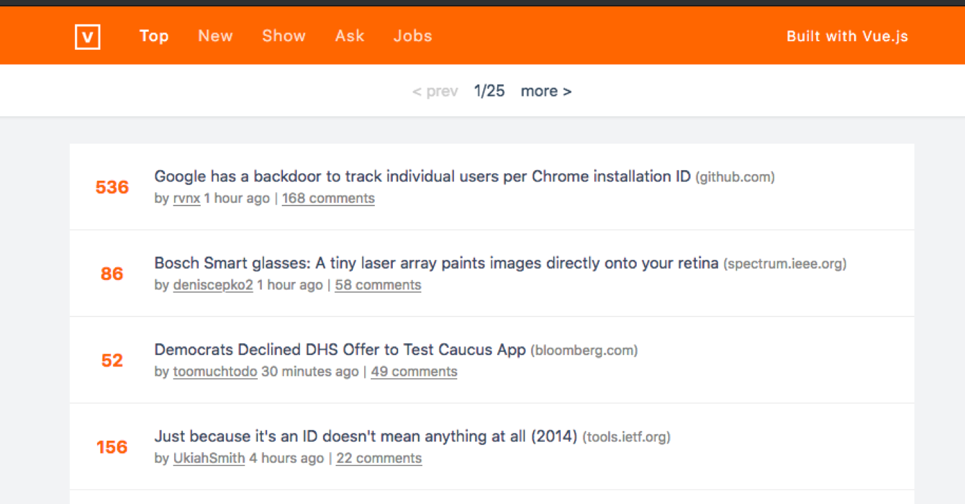Open the Google Chrome backdoor story
Viewport: 965px width, 504px height.
[x=422, y=177]
